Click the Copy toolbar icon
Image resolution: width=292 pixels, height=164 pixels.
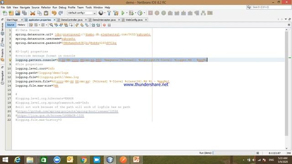coord(40,13)
